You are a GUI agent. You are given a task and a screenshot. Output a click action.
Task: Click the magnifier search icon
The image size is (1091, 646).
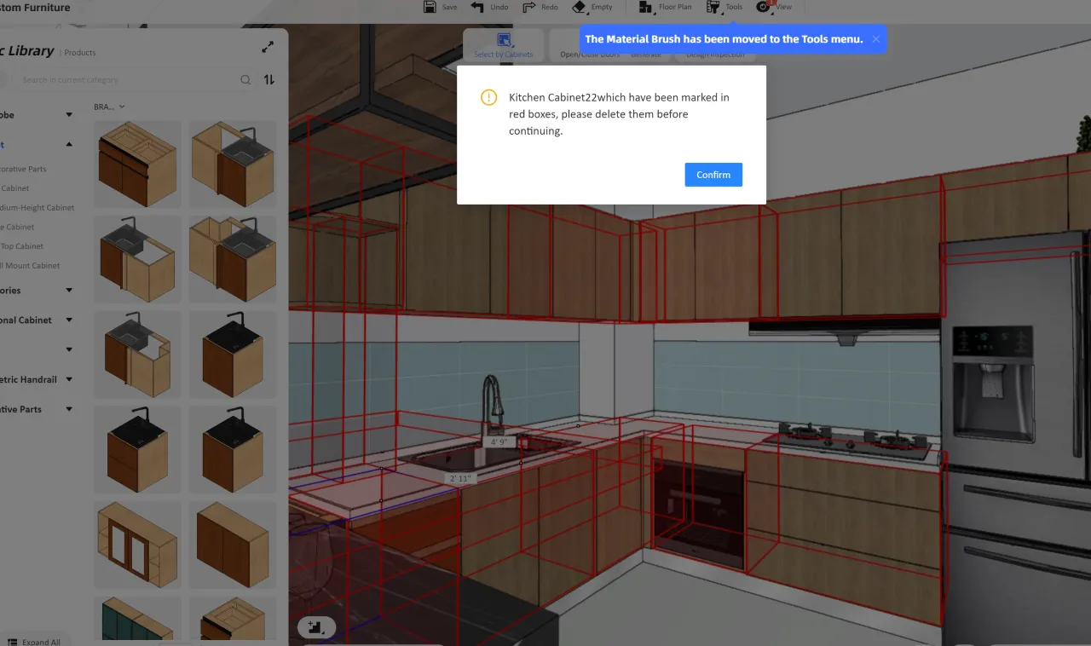[245, 80]
